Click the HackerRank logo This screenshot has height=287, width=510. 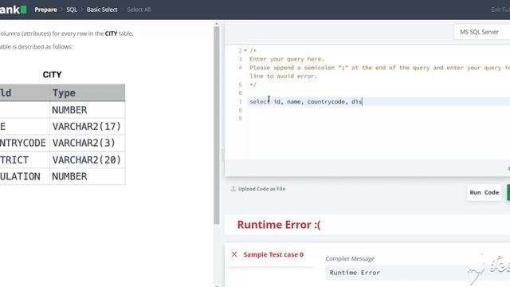pos(13,10)
